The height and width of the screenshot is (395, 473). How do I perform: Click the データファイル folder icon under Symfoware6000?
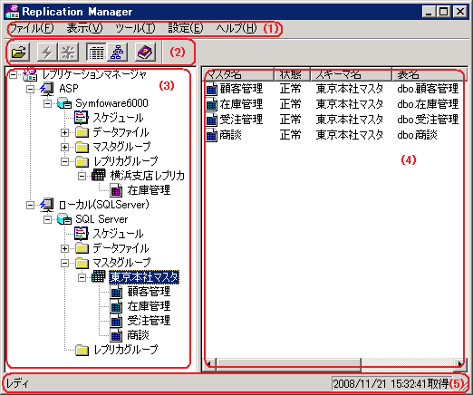(x=82, y=132)
